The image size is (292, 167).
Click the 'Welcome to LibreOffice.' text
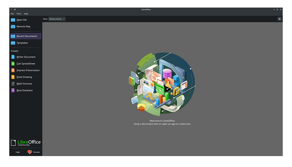click(x=163, y=120)
